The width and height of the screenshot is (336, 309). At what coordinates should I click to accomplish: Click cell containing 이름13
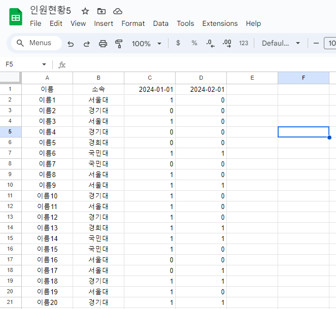click(47, 228)
